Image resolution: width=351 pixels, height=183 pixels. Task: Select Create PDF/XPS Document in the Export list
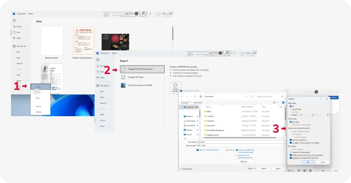click(142, 69)
